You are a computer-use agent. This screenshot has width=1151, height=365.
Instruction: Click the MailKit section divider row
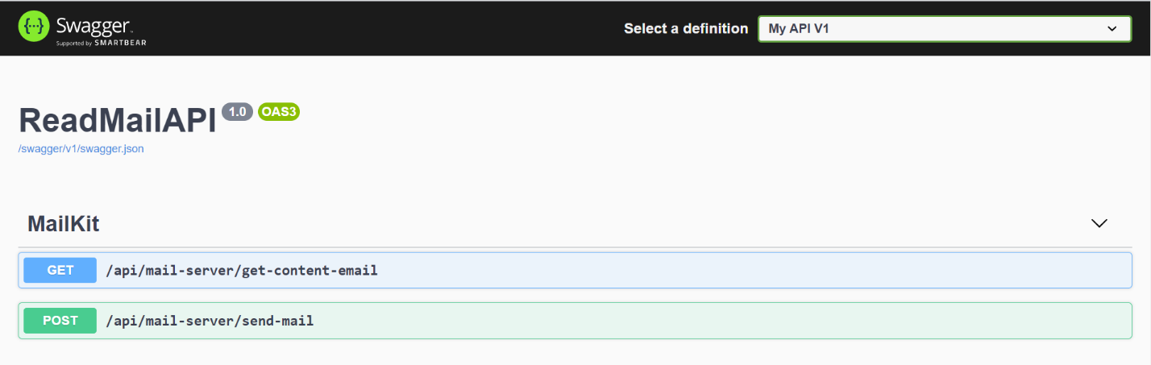pos(575,224)
